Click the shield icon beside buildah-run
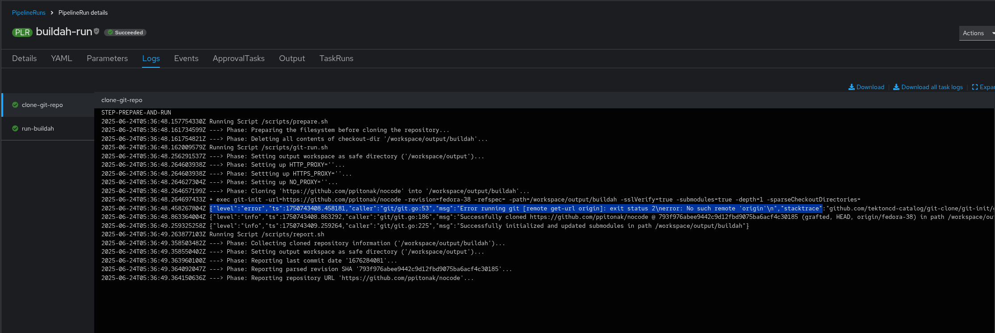Screen dimensions: 995x333 click(x=96, y=31)
